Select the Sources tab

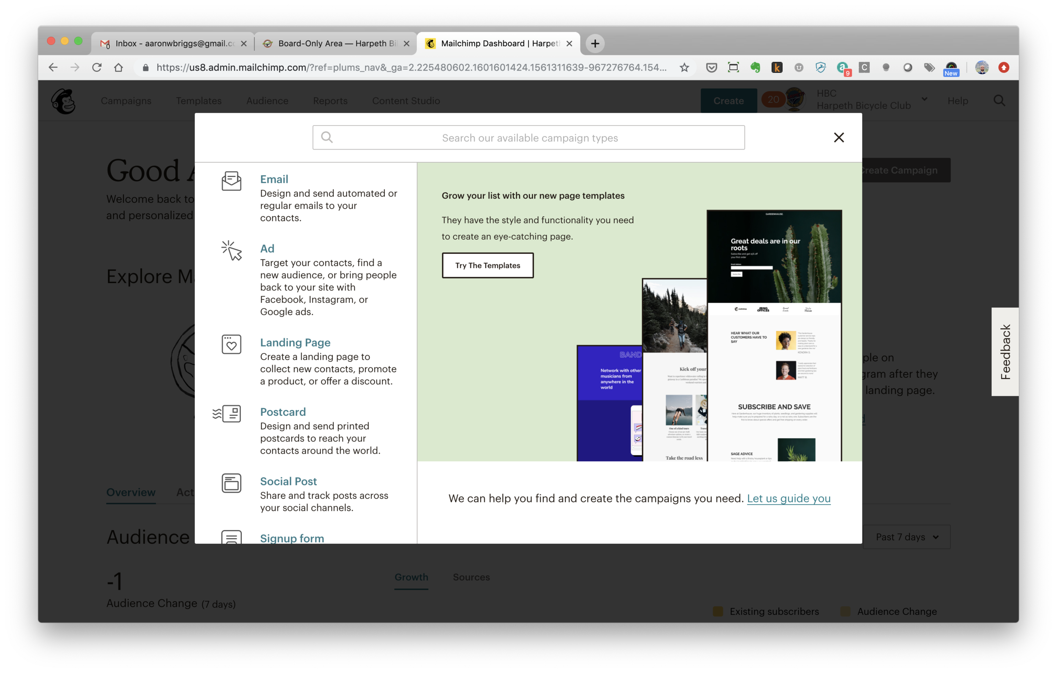point(471,577)
